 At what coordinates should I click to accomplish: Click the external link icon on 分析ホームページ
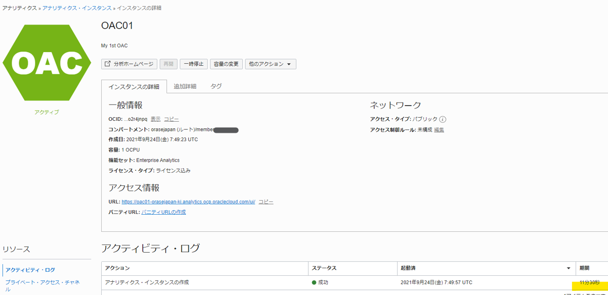click(107, 64)
